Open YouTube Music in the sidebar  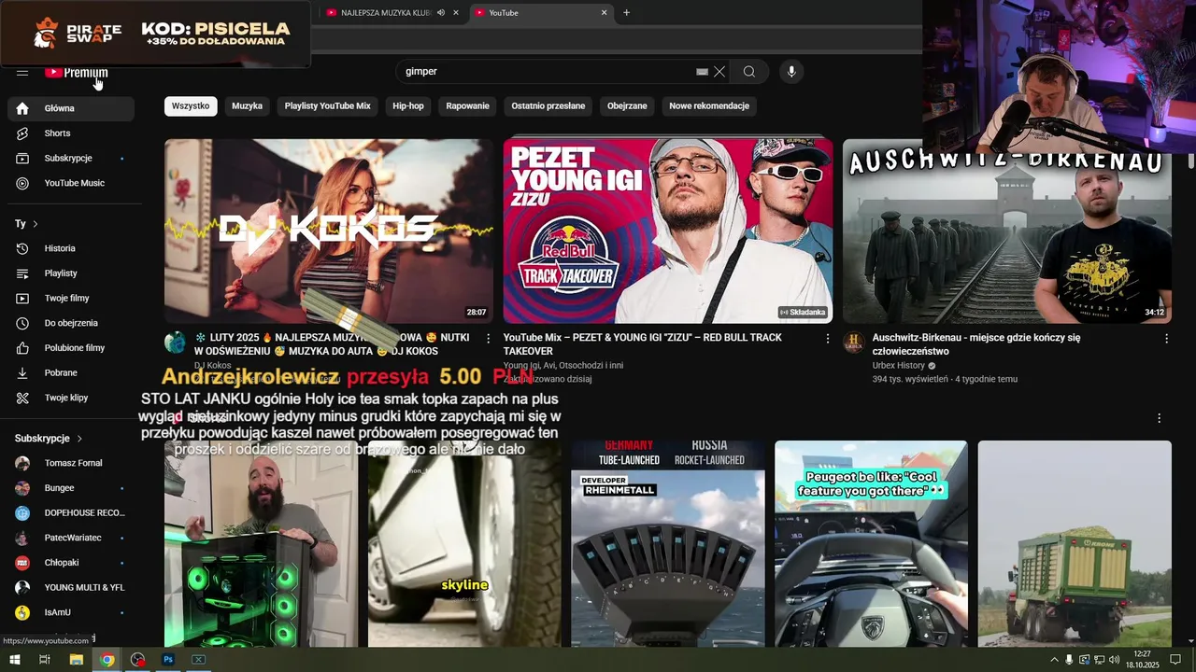click(x=71, y=183)
